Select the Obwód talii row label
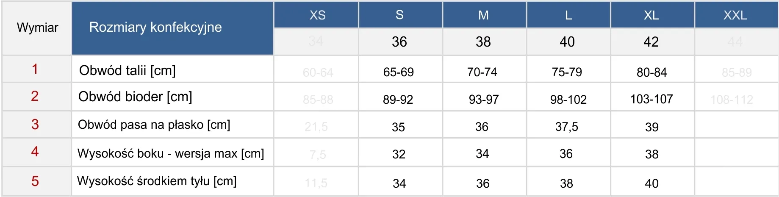Viewport: 779px width, 197px height. 127,70
